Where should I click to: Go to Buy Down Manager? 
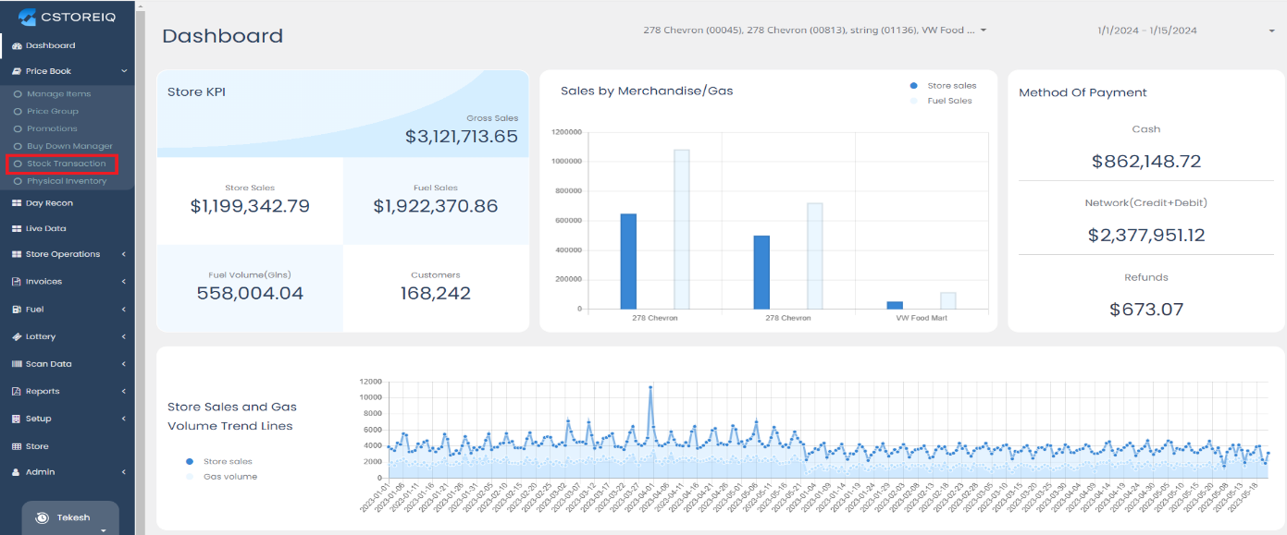69,146
